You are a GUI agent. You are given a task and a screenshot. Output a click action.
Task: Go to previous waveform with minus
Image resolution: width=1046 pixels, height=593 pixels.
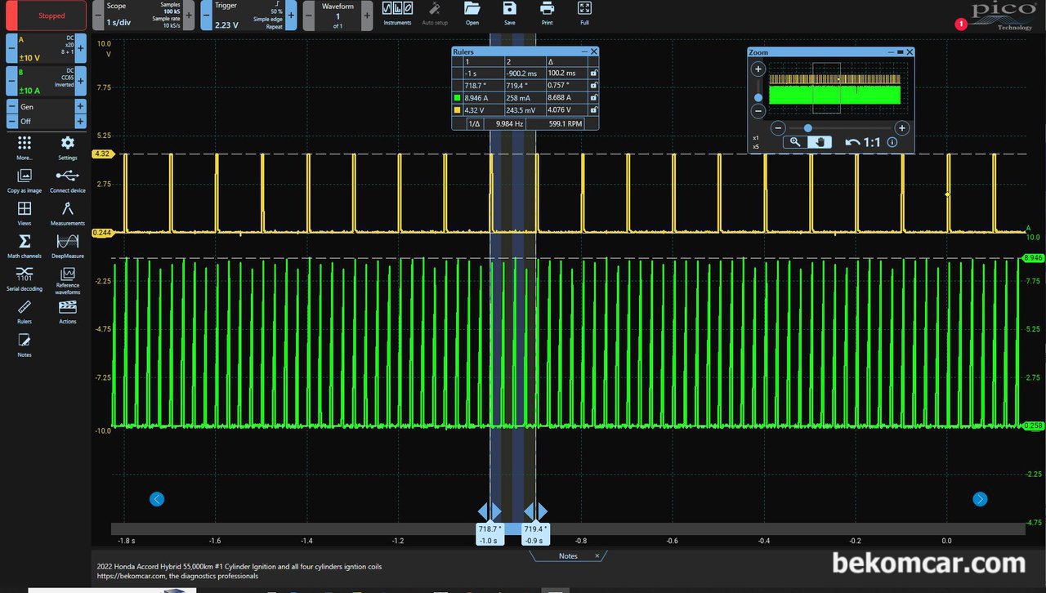click(x=309, y=16)
